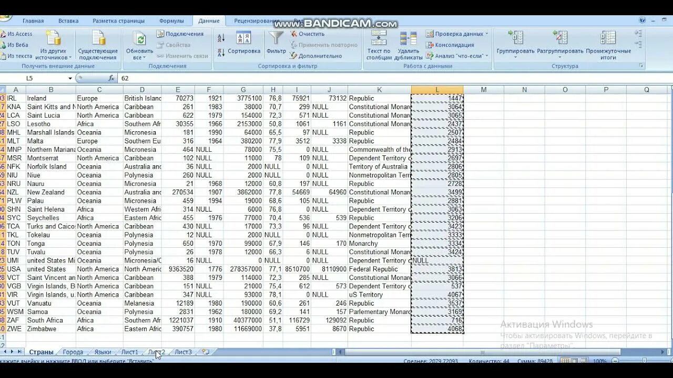Switch to the Лист1 sheet tab
This screenshot has height=378, width=673.
click(130, 352)
